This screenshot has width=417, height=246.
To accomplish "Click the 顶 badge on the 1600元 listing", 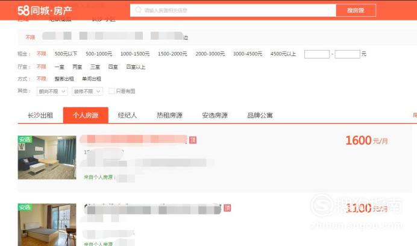I will [x=193, y=140].
